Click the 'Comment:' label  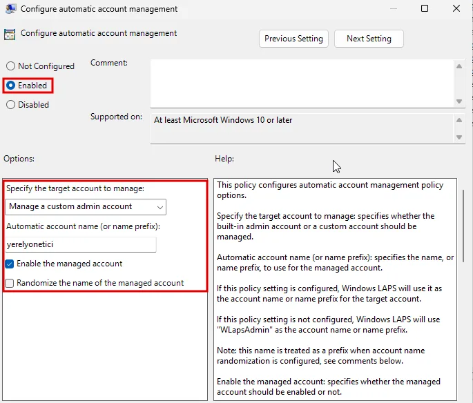pos(109,63)
